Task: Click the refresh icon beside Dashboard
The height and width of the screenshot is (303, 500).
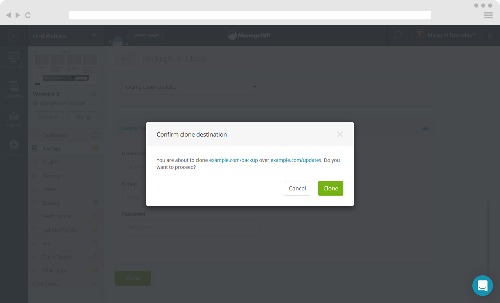Action: tap(95, 135)
